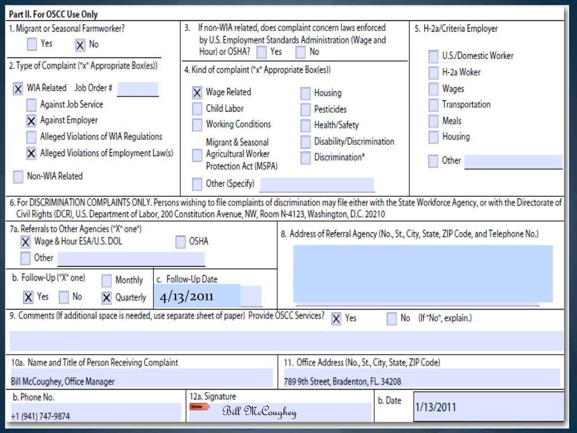Check the Non-WIA Related box

pyautogui.click(x=18, y=176)
